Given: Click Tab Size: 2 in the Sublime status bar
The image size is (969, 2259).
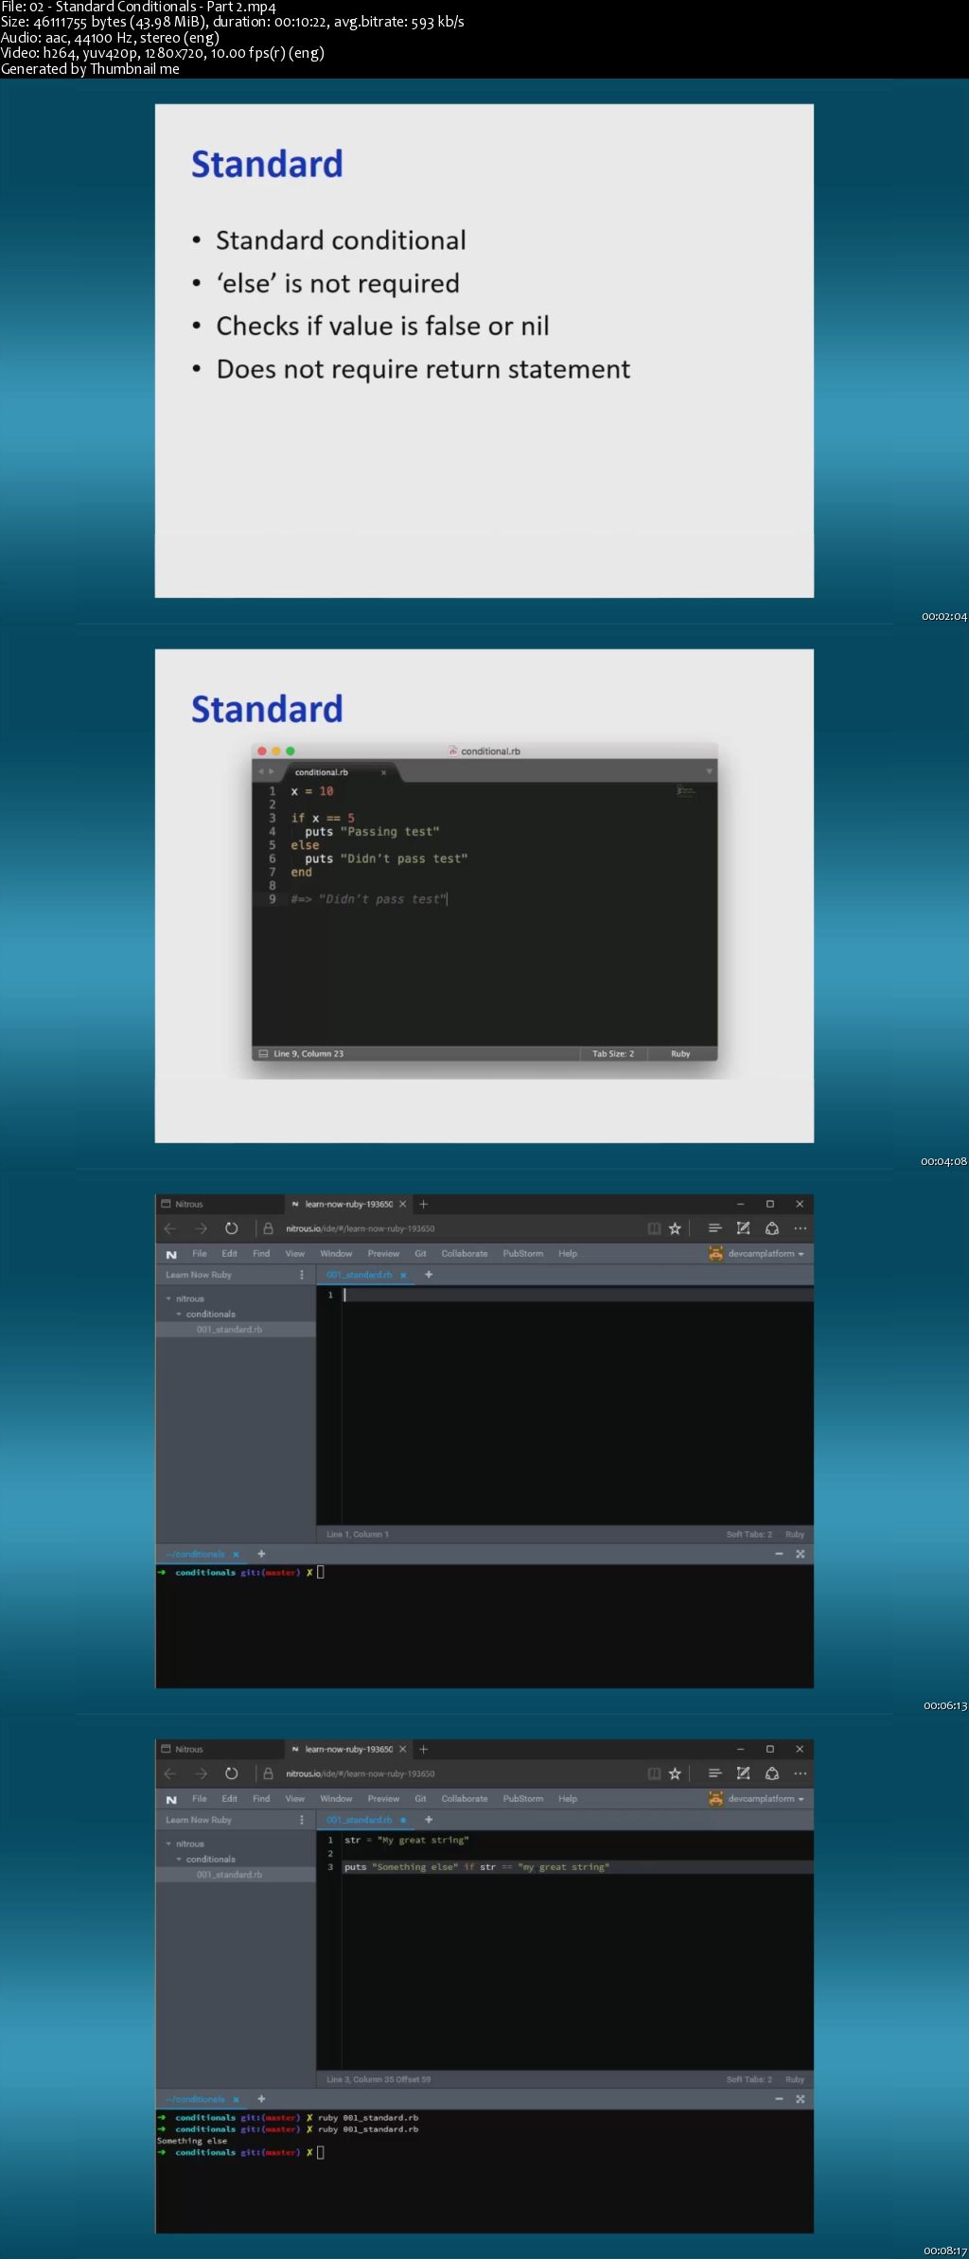Looking at the screenshot, I should pos(613,1053).
